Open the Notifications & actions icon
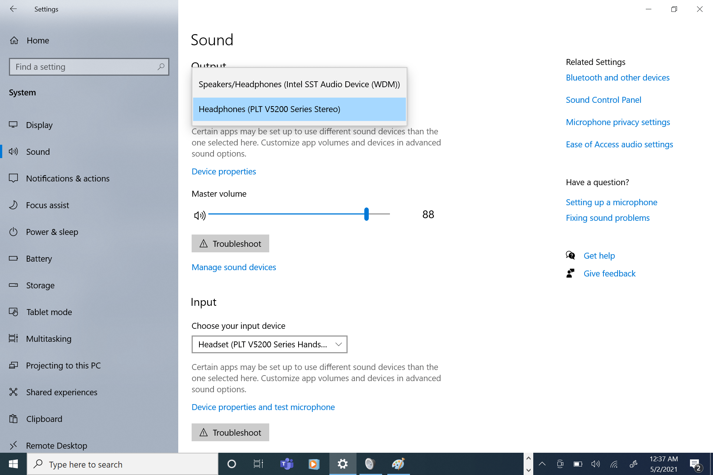 pos(14,178)
